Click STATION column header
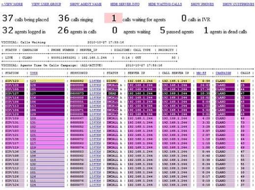255x190 pixels. tap(12, 73)
